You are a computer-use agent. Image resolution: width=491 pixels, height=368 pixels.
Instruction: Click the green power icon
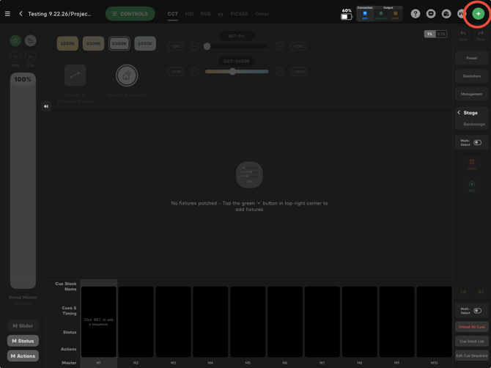[x=15, y=40]
